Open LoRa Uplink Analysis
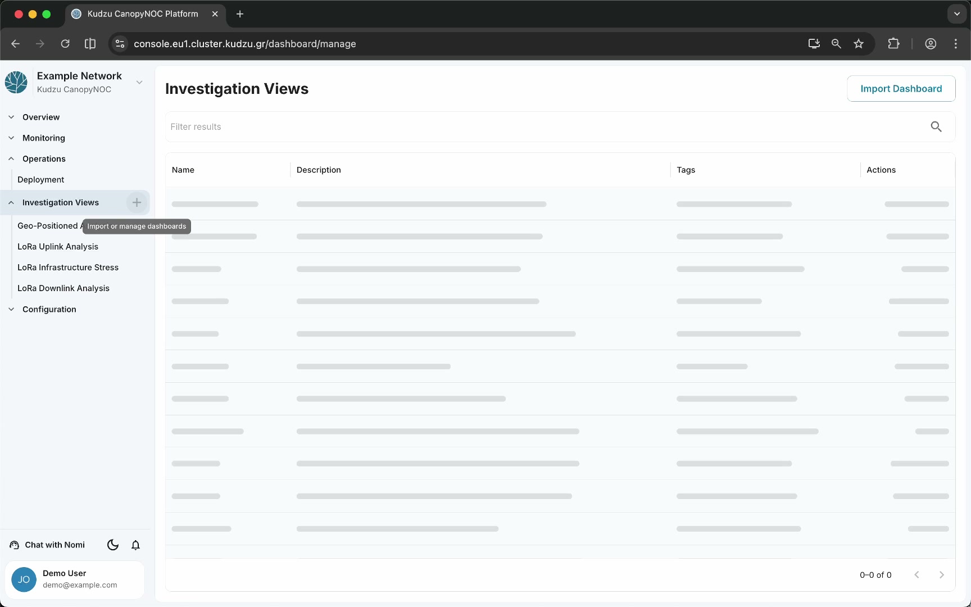Viewport: 971px width, 607px height. [58, 246]
